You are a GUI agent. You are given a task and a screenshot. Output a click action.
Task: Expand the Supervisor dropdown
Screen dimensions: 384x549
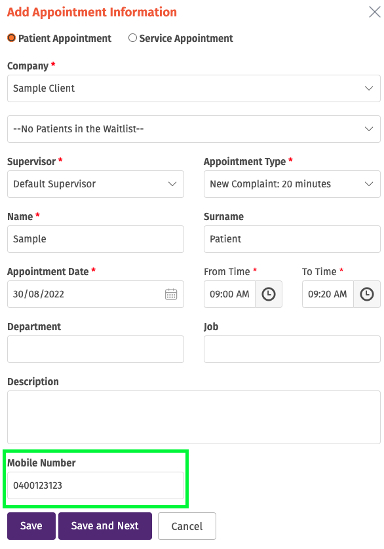(x=96, y=184)
